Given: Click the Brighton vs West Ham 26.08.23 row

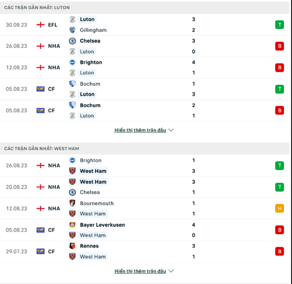Looking at the screenshot, I should 145,165.
